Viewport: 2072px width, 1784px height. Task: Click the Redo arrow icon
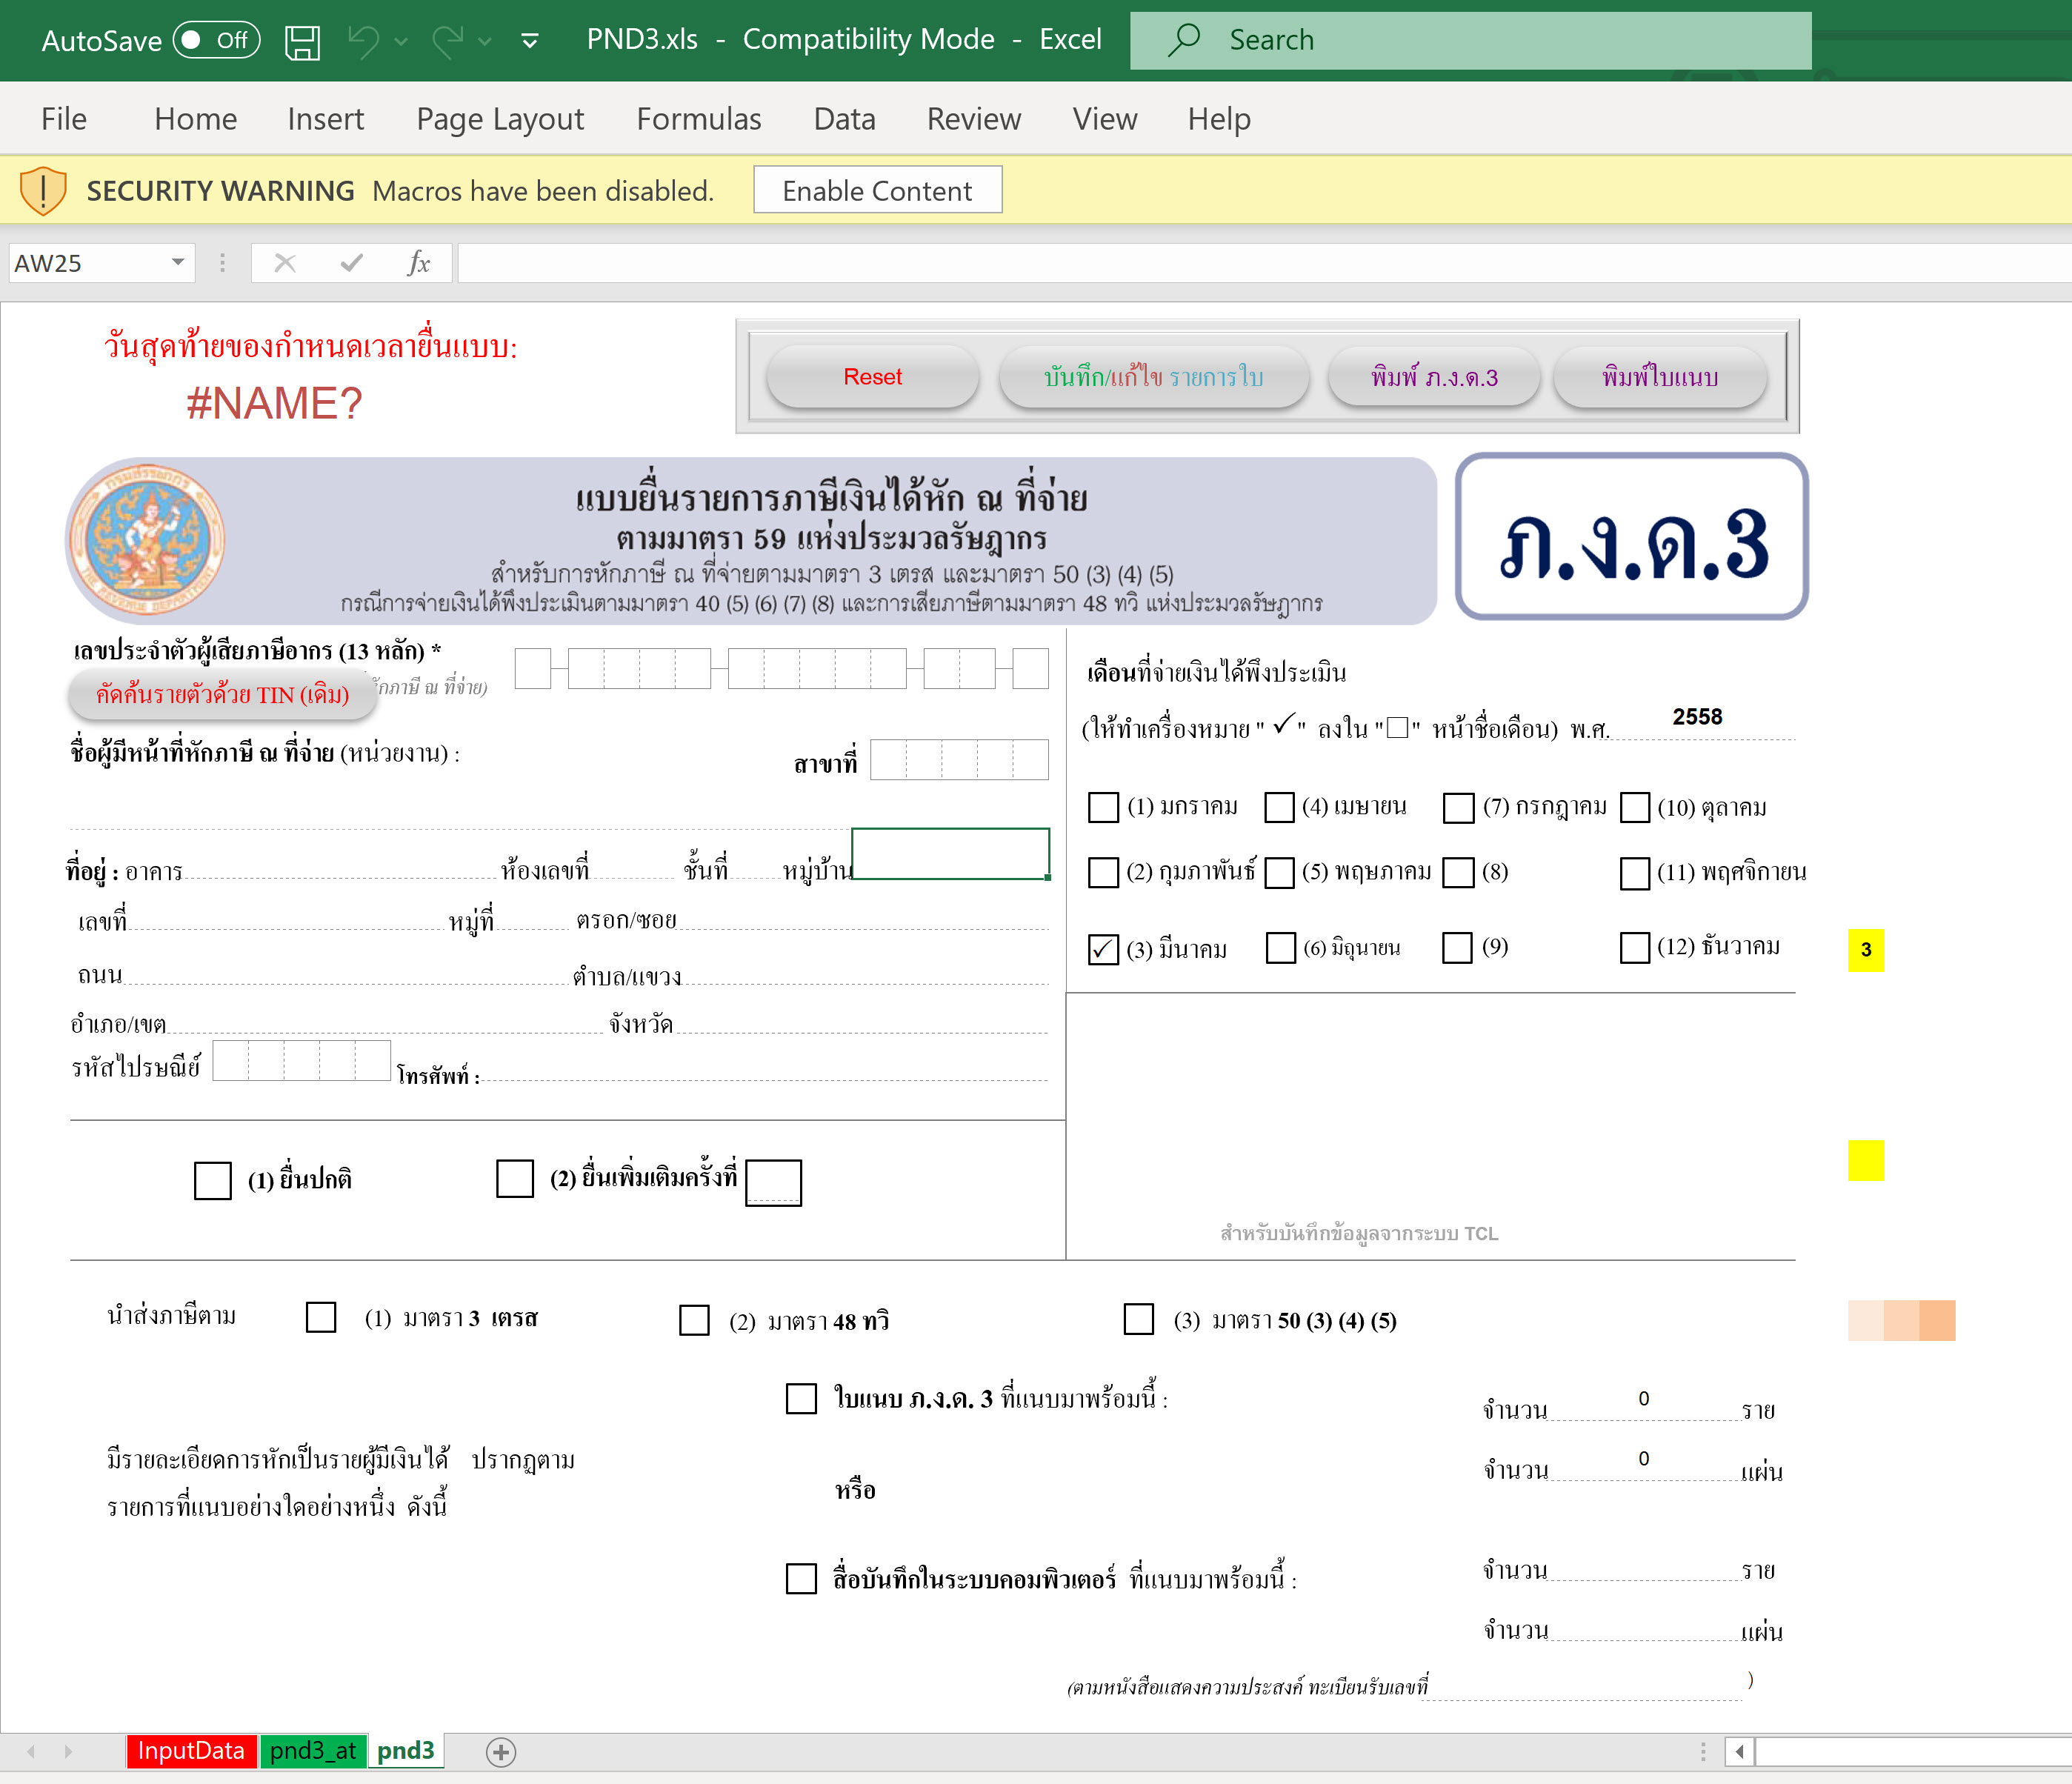click(x=447, y=41)
